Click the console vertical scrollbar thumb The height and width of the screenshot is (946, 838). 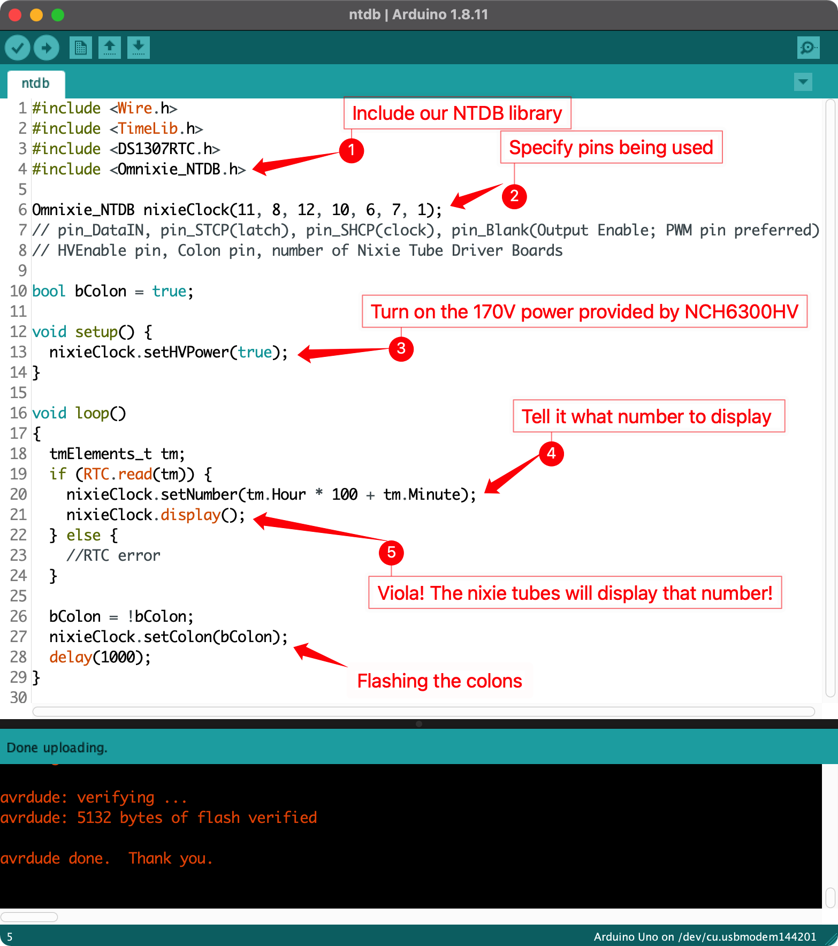[x=831, y=897]
